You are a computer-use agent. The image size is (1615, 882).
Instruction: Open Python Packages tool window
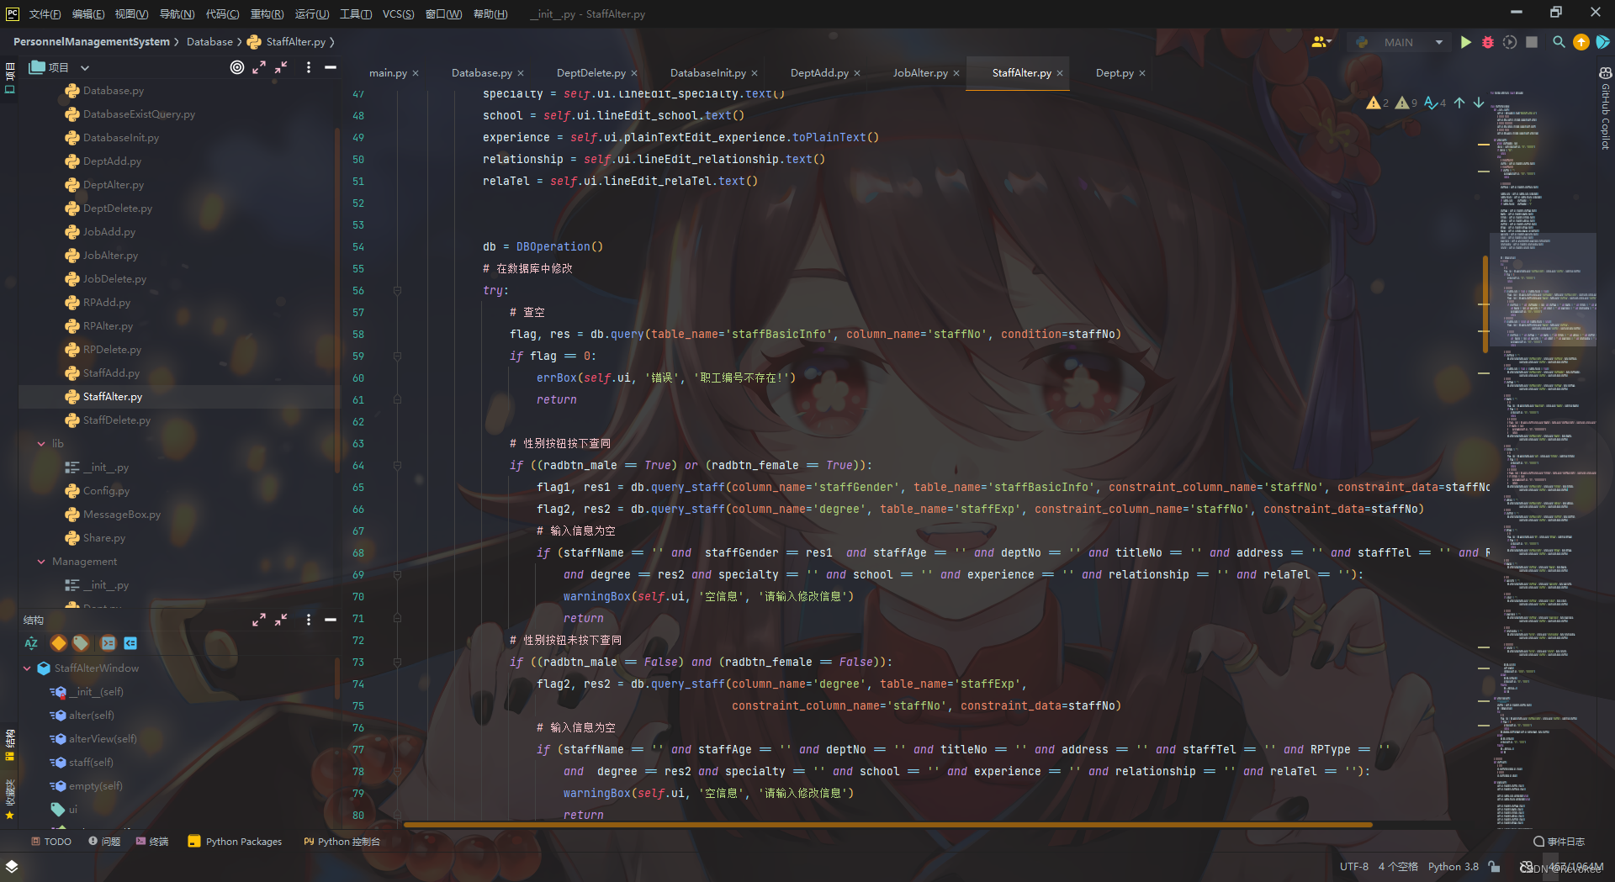236,842
